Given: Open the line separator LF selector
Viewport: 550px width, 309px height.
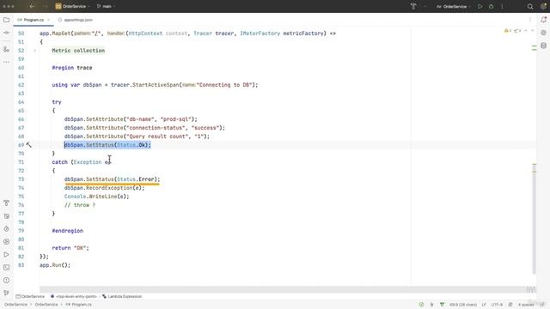Looking at the screenshot, I should (484, 305).
